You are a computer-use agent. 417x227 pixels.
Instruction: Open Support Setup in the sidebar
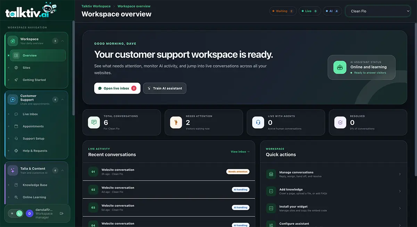pos(38,138)
